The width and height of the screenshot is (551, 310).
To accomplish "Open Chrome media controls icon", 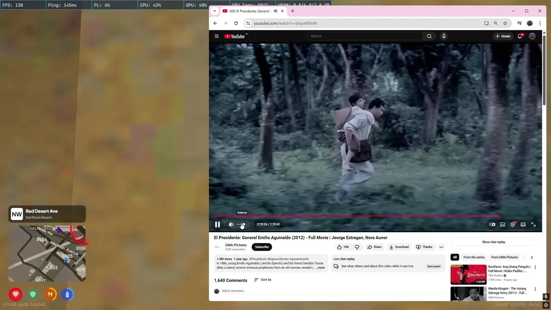I will pos(520,23).
